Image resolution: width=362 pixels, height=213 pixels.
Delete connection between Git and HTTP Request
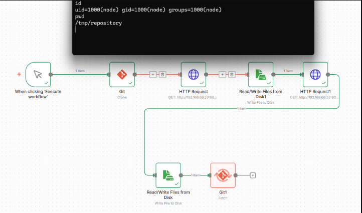tap(162, 75)
